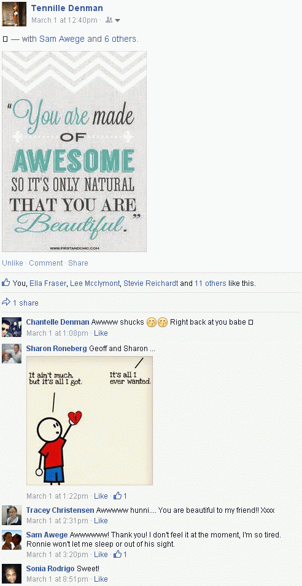
Task: Unlike the post
Action: point(12,263)
